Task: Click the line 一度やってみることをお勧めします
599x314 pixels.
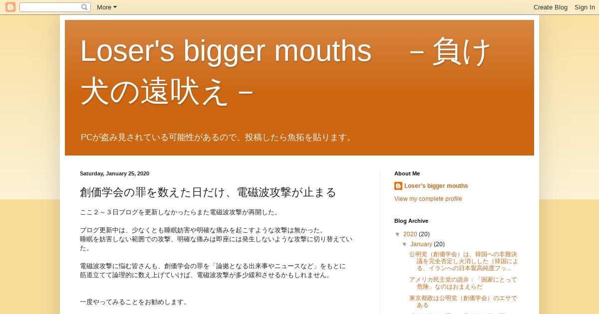Action: [x=135, y=302]
